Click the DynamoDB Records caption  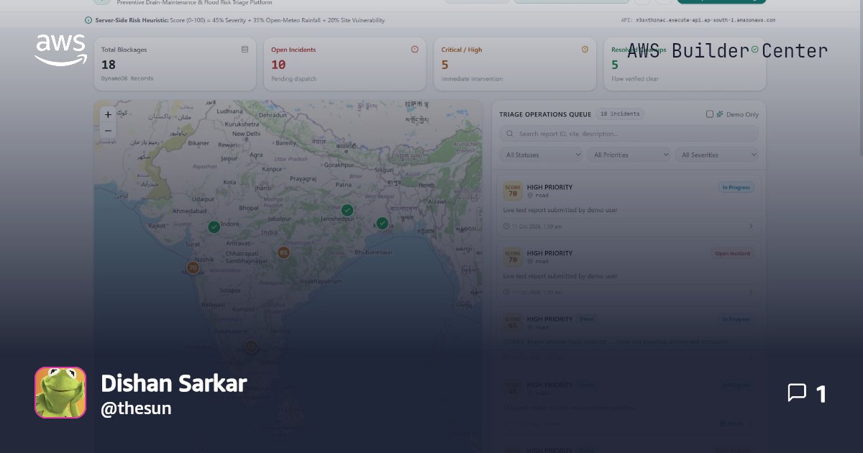pyautogui.click(x=127, y=78)
